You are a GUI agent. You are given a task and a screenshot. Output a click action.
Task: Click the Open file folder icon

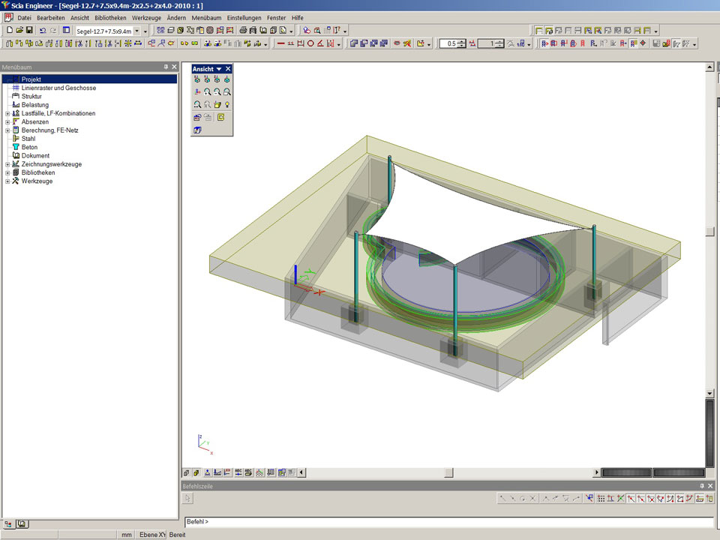(x=19, y=31)
